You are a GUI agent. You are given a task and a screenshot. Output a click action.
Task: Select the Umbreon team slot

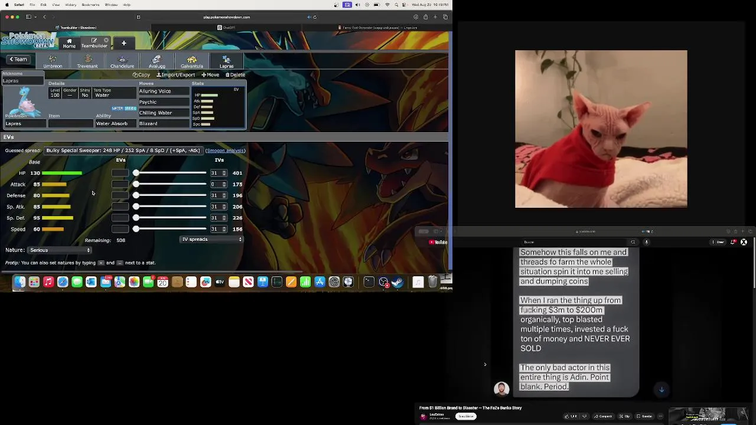pyautogui.click(x=53, y=61)
